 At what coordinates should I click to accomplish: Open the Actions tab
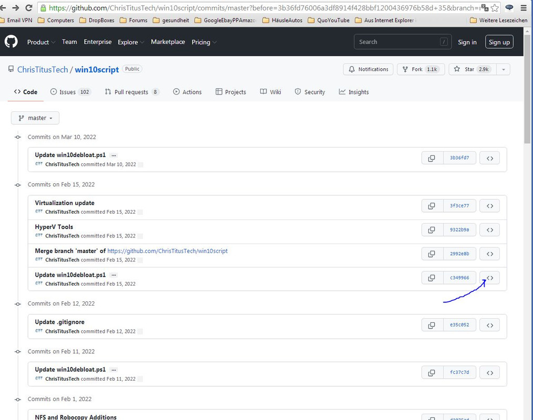pos(187,92)
